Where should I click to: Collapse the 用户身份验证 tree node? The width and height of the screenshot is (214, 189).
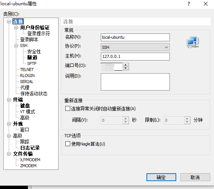(16, 27)
